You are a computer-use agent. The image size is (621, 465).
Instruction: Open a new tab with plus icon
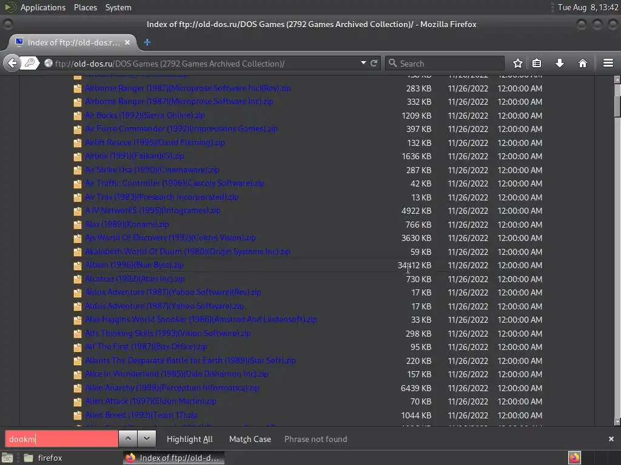(147, 42)
